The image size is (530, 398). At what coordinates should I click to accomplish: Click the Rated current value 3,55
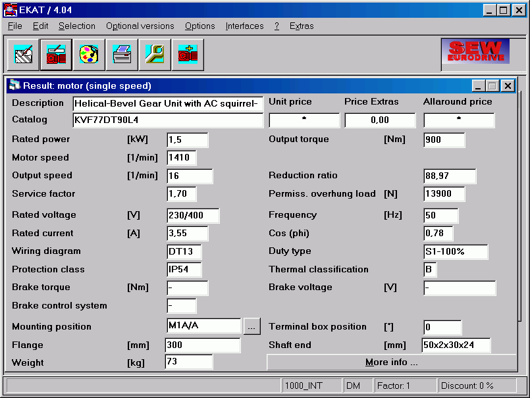coord(188,234)
